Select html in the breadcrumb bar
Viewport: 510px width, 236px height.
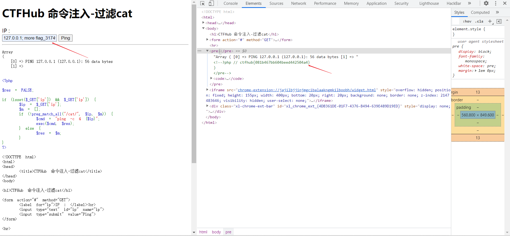[203, 232]
